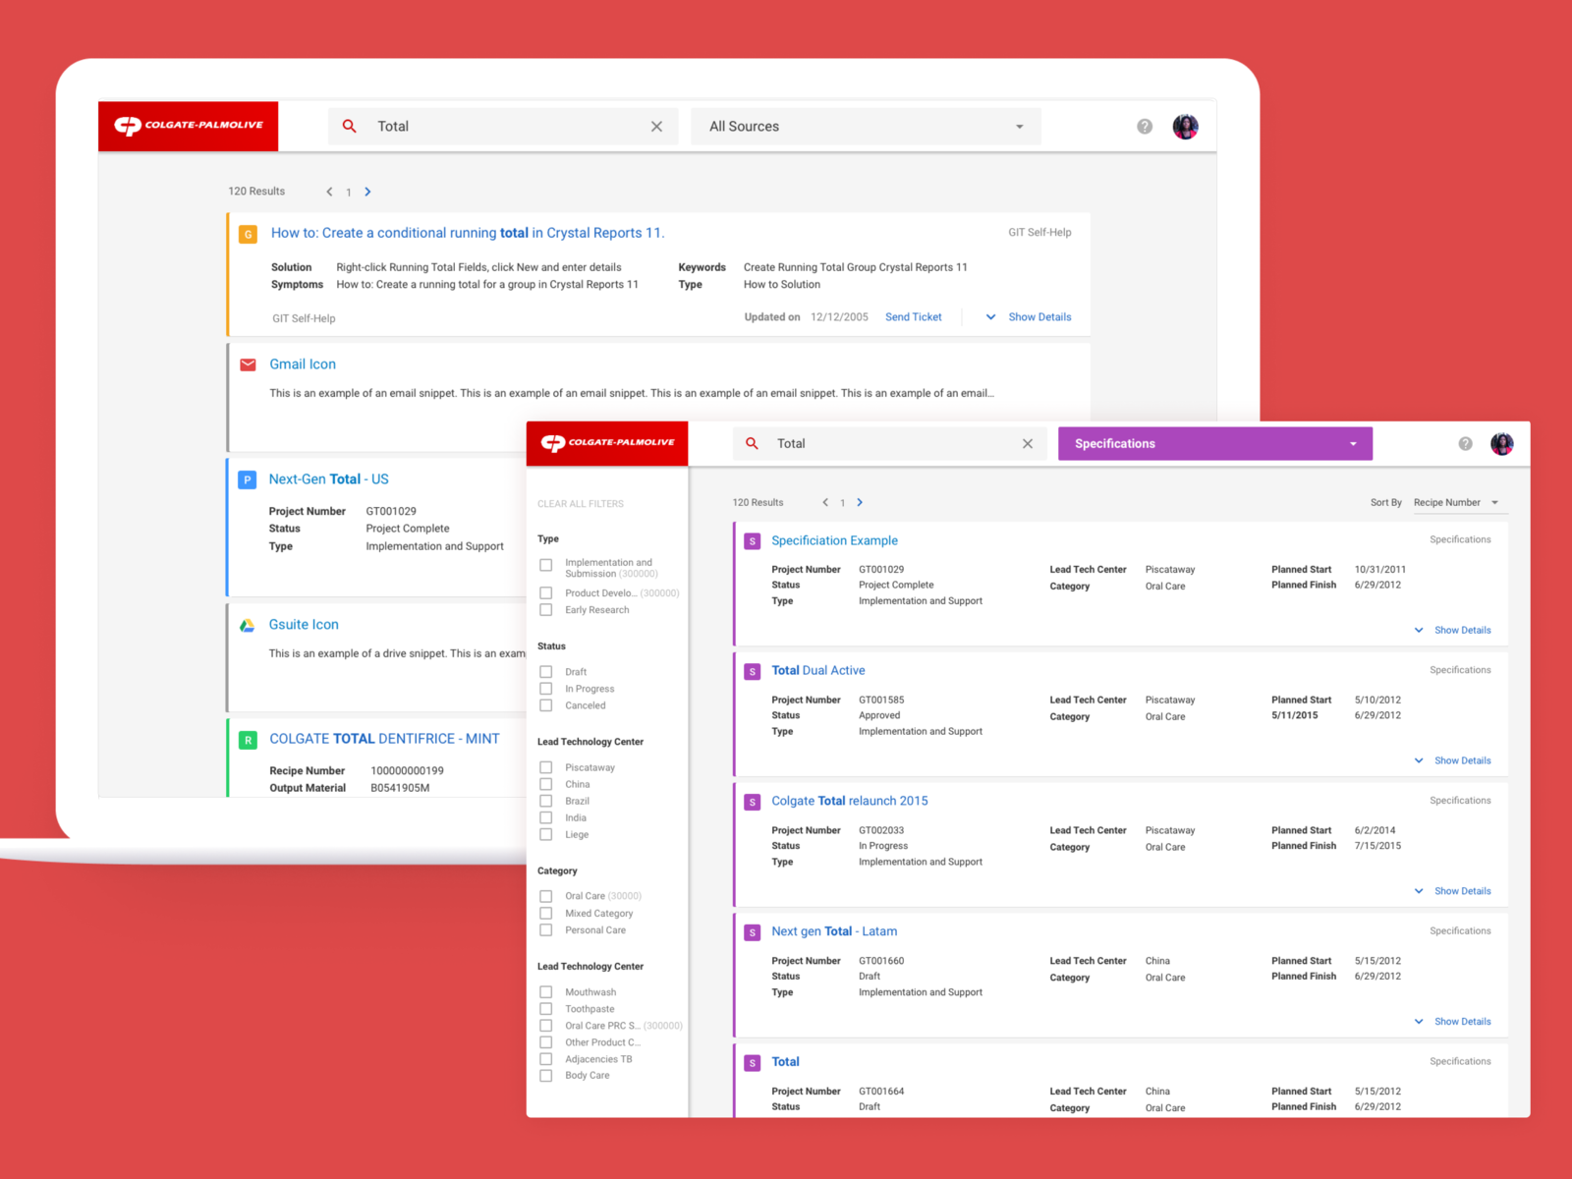Click the Colgate-Palmolive logo in back window
The width and height of the screenshot is (1572, 1179).
click(189, 126)
